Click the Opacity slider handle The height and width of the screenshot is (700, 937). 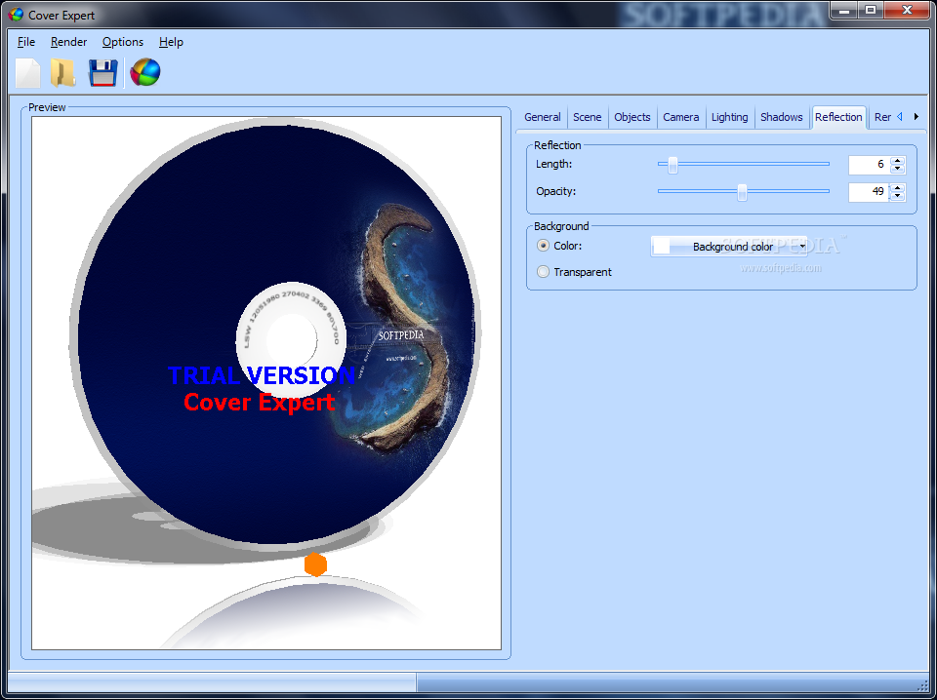click(742, 191)
